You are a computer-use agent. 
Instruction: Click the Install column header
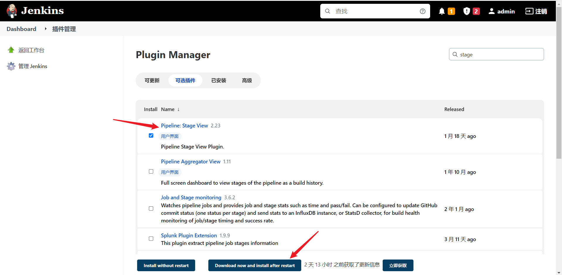[151, 109]
